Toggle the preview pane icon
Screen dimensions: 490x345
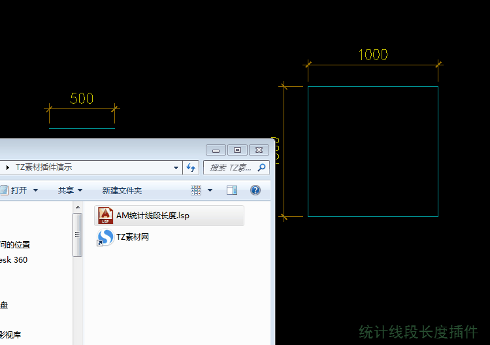[x=232, y=190]
